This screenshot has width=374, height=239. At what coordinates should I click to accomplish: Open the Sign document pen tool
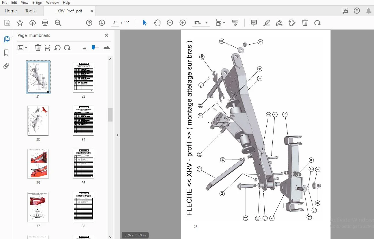click(279, 23)
